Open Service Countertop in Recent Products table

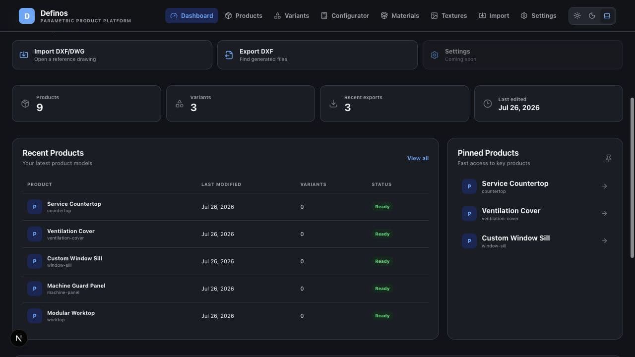click(x=74, y=204)
